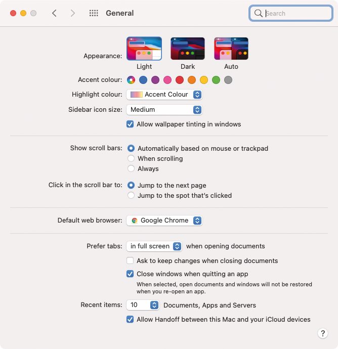The image size is (338, 349).
Task: Open the Highlight colour dropdown
Action: 164,95
